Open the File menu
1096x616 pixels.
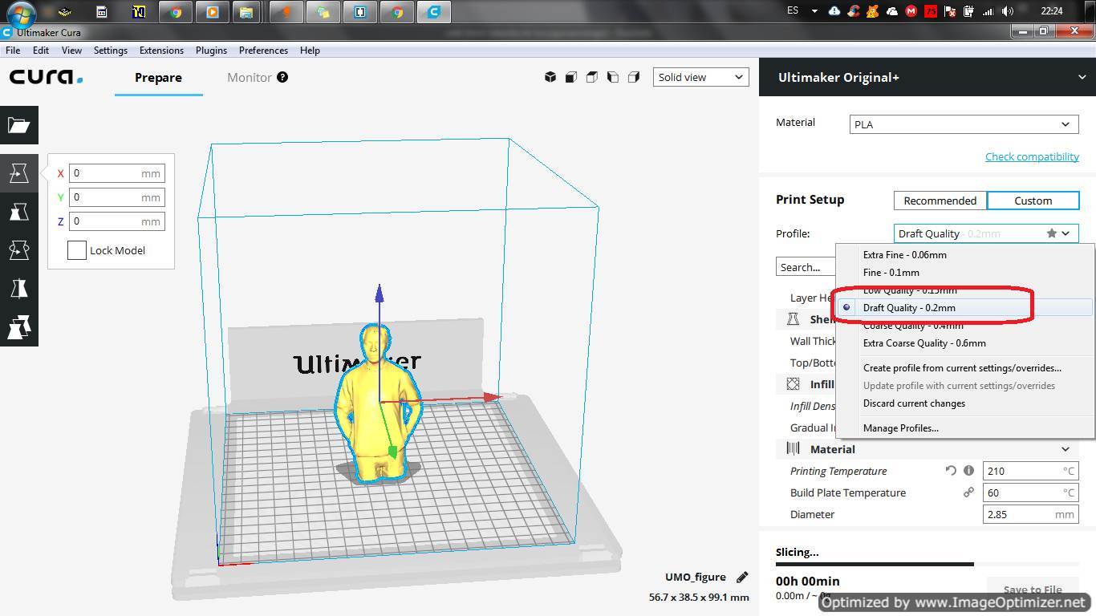(13, 50)
